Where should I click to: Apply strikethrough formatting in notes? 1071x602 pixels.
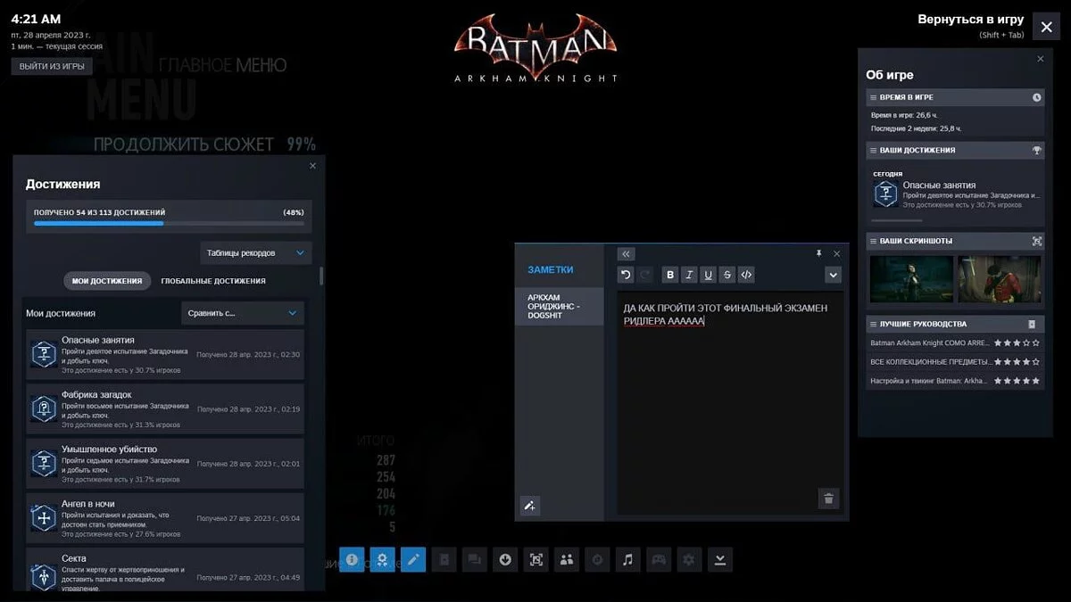727,275
